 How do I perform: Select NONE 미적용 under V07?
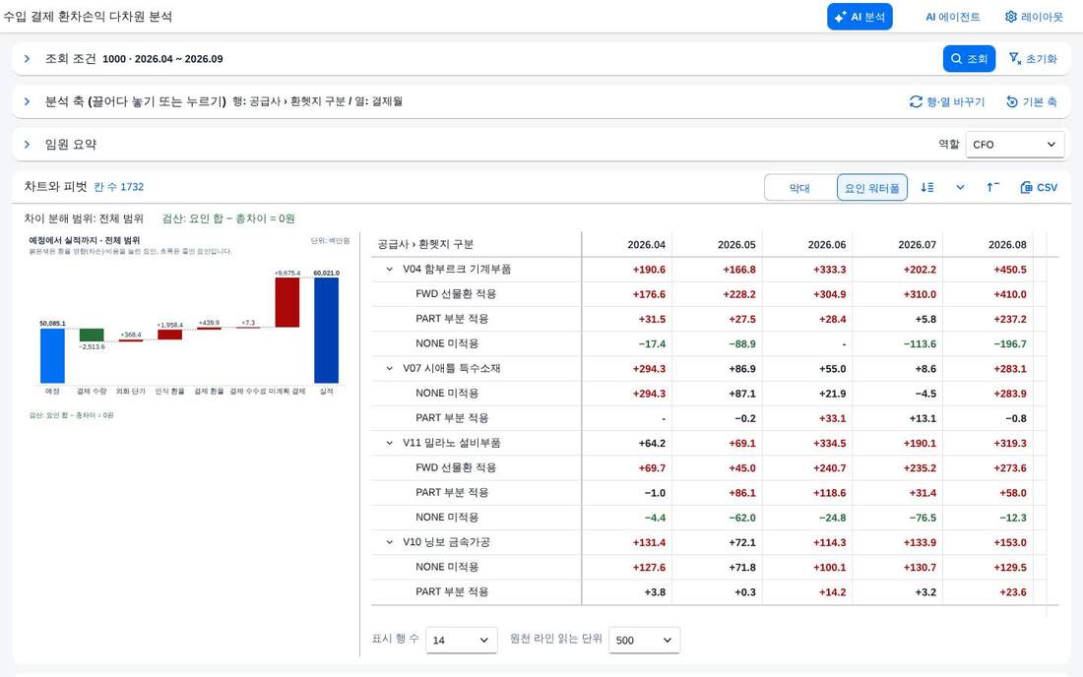point(447,394)
